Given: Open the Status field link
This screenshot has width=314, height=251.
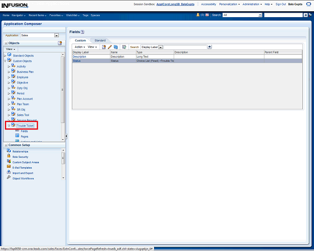Looking at the screenshot, I should point(77,61).
